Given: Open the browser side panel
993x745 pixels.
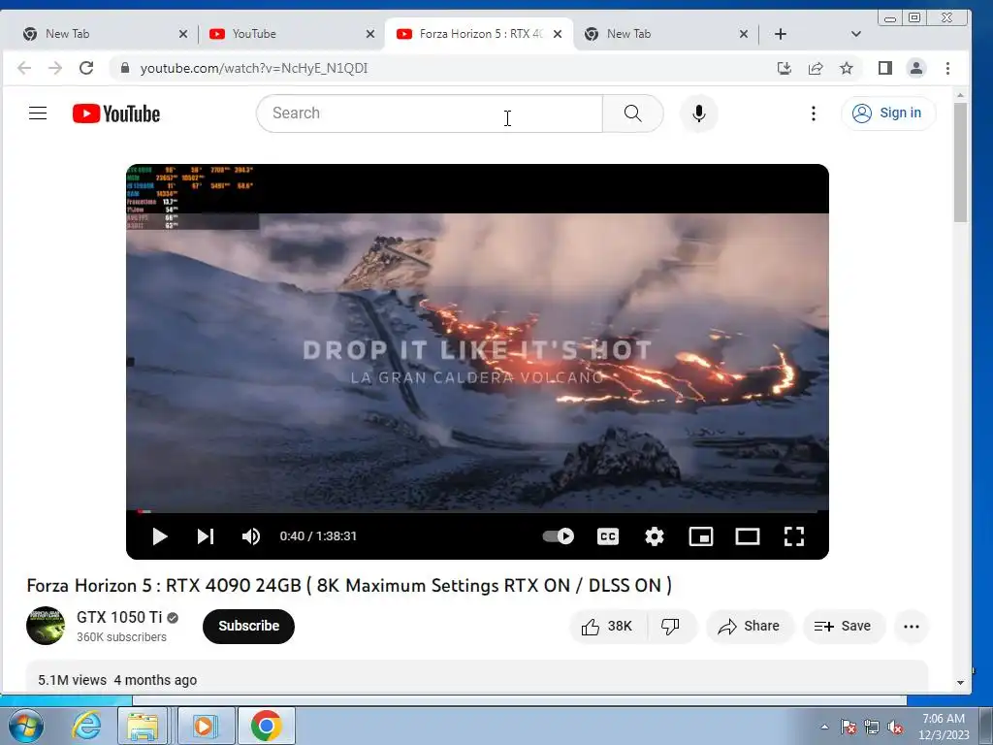Looking at the screenshot, I should (884, 69).
